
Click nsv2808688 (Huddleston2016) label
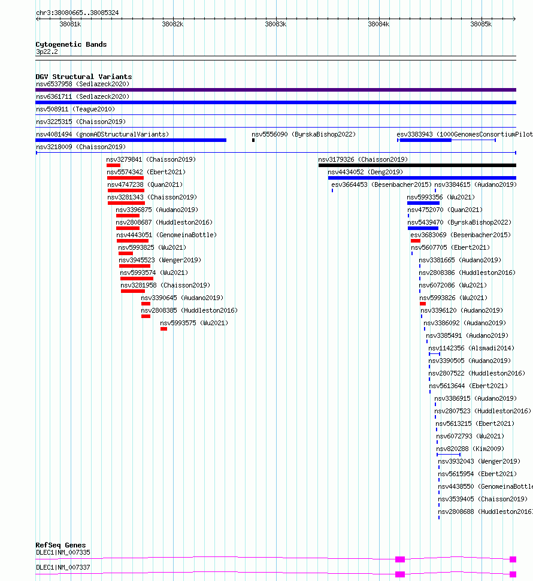(x=486, y=513)
